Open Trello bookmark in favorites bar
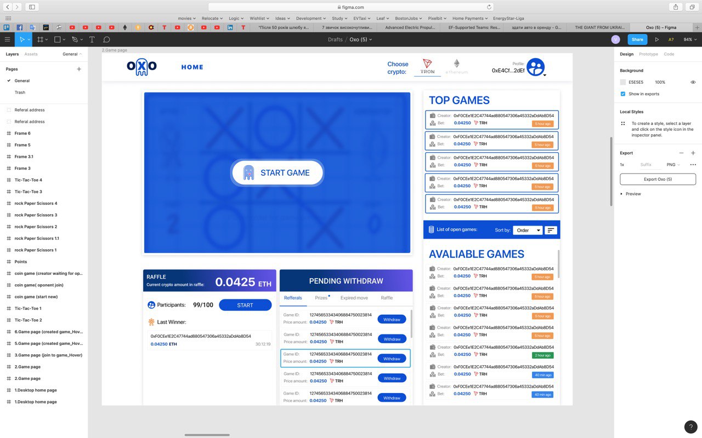This screenshot has width=702, height=438. pos(6,27)
